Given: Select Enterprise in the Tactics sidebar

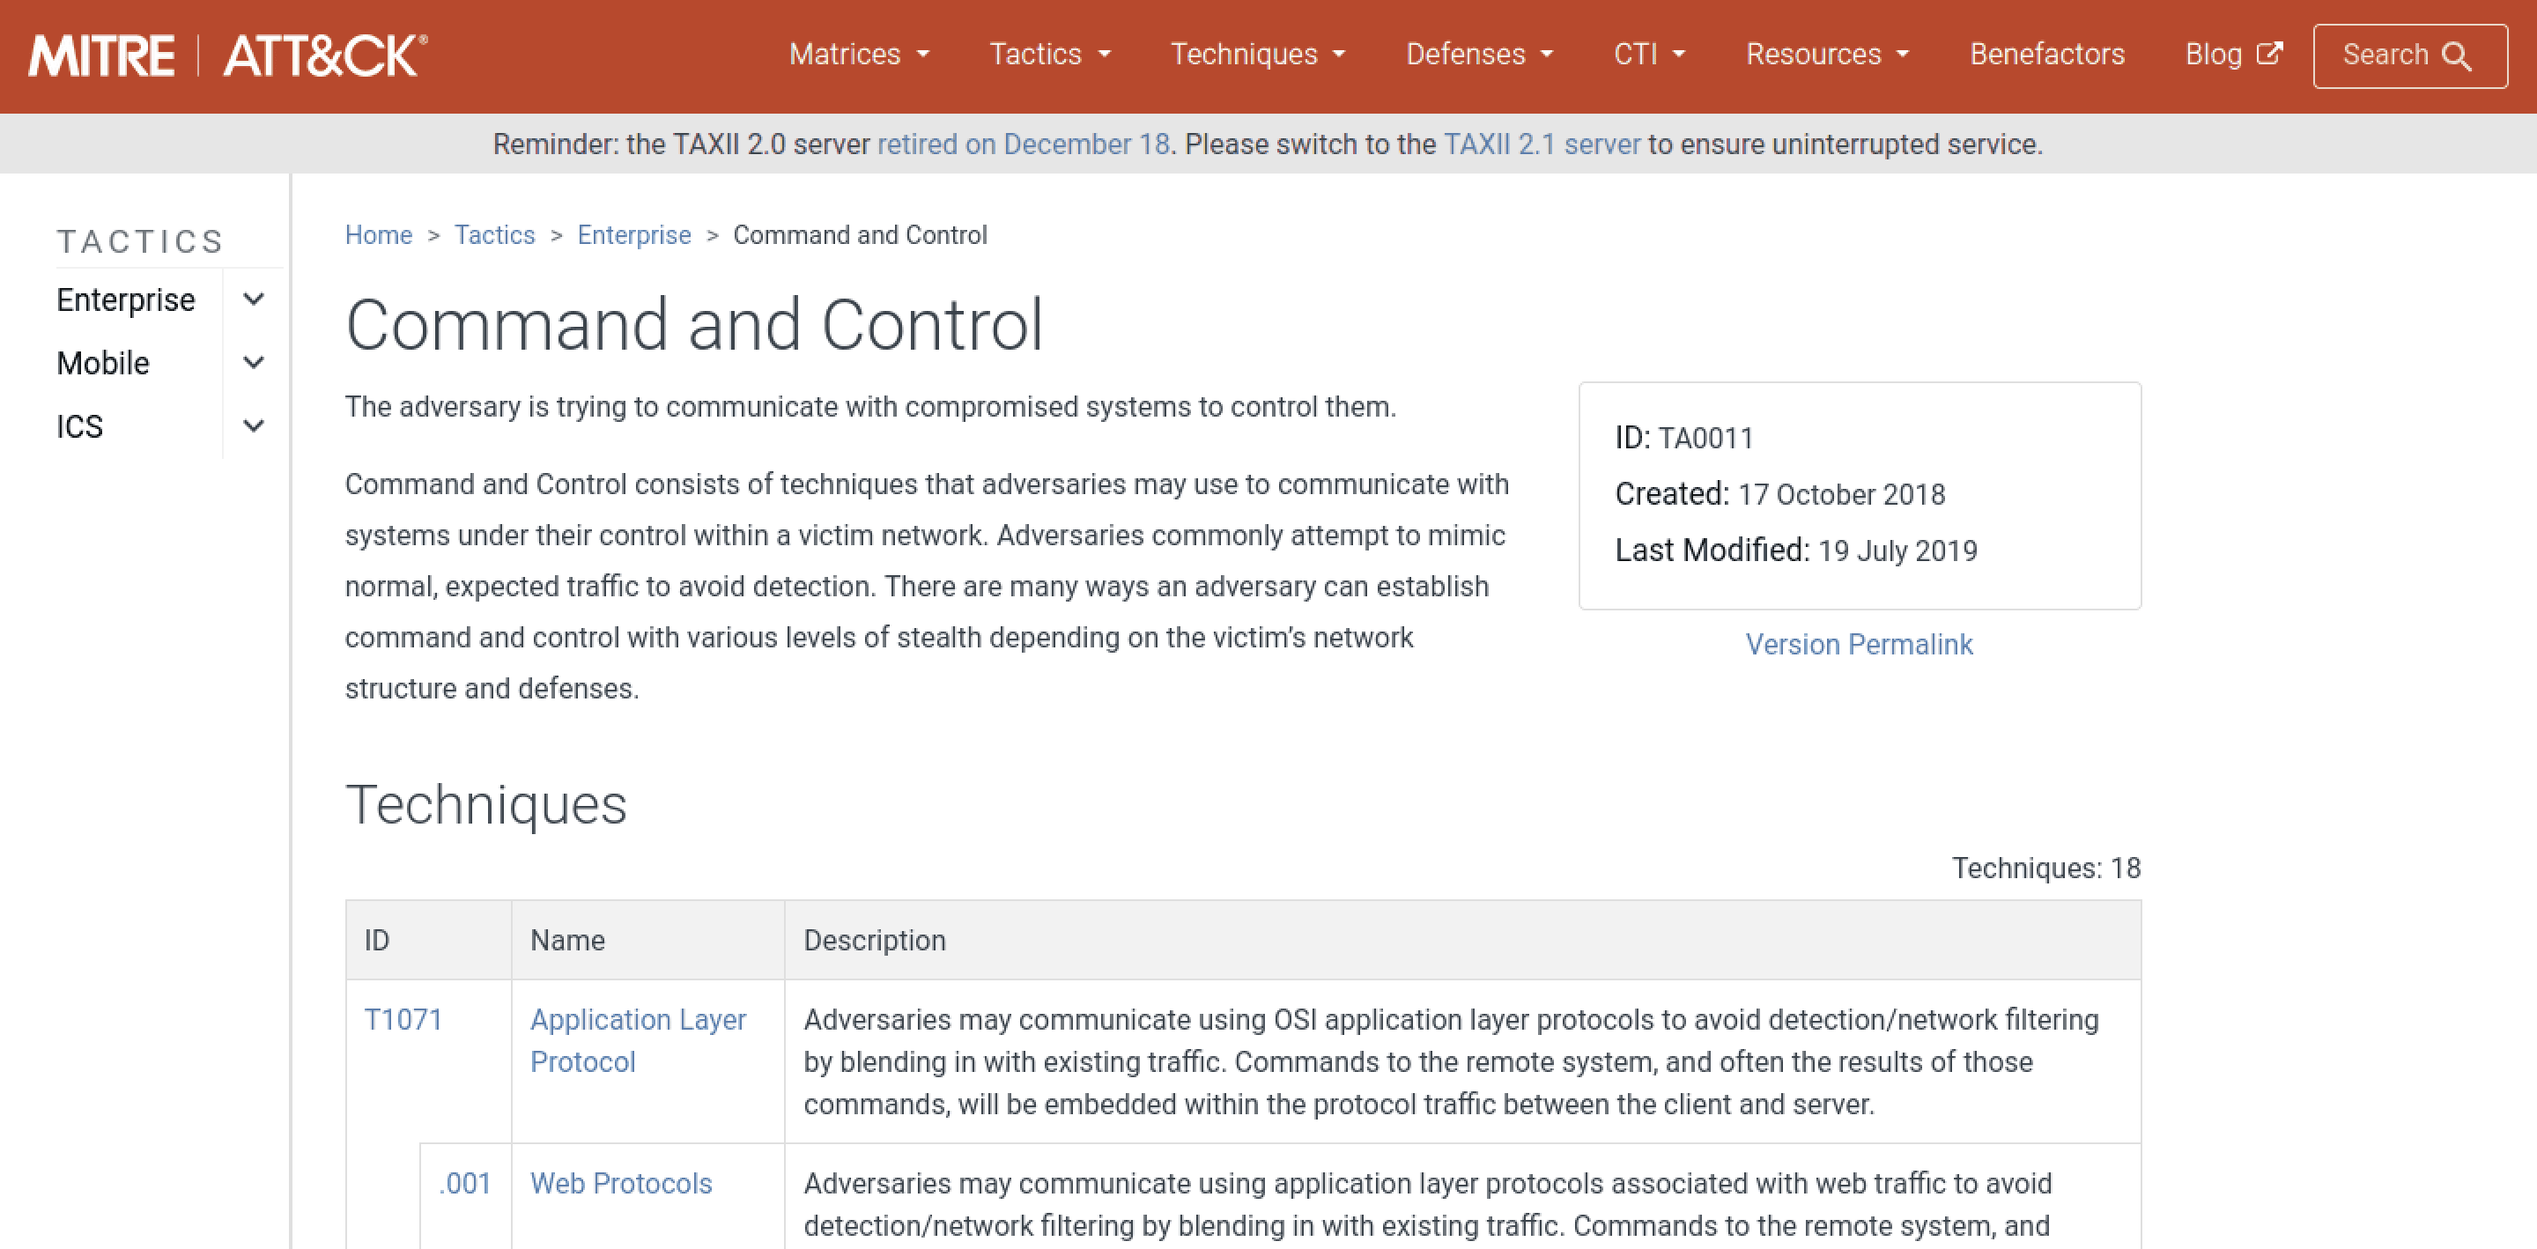Looking at the screenshot, I should 126,299.
